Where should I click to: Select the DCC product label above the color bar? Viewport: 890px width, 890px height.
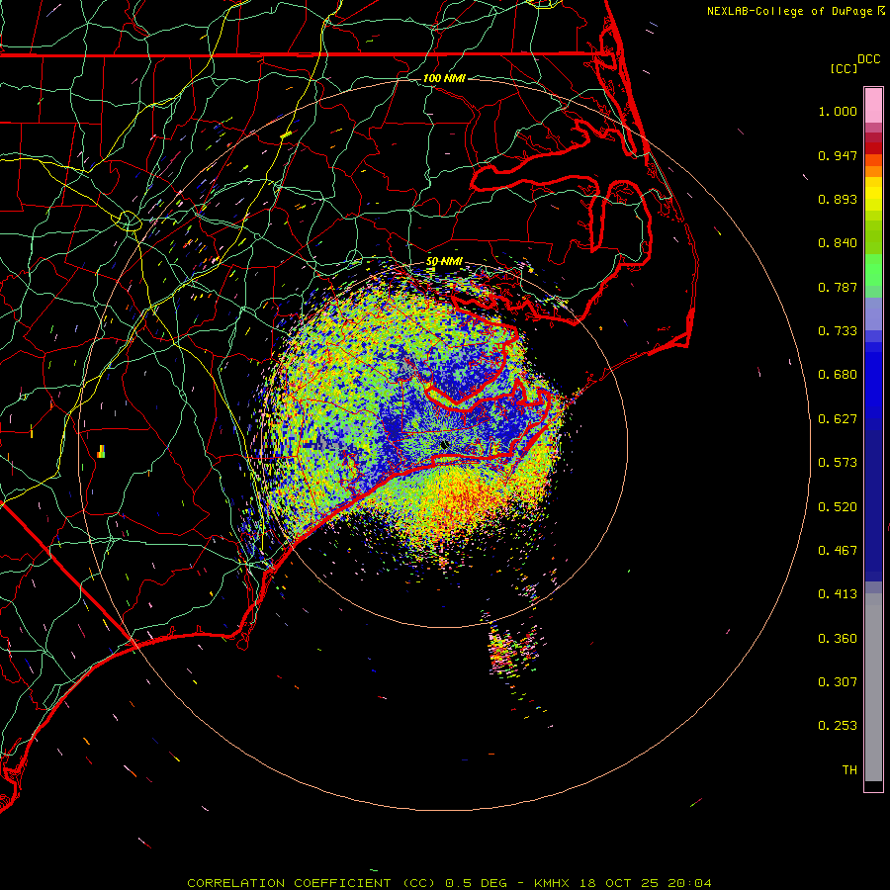(868, 59)
